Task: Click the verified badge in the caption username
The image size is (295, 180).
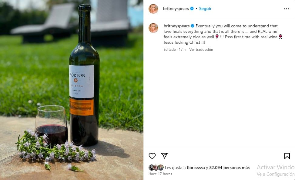Action: (193, 26)
